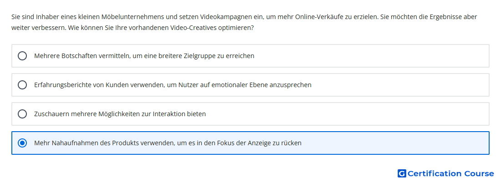Mark the 'Zuschauern mehrere Möglichkeiten' radio circle
This screenshot has width=501, height=182.
22,114
